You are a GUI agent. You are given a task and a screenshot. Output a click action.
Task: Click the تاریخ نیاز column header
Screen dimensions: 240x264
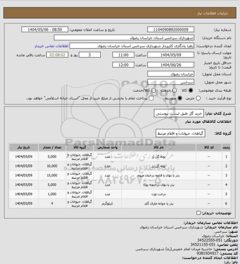coord(23,147)
